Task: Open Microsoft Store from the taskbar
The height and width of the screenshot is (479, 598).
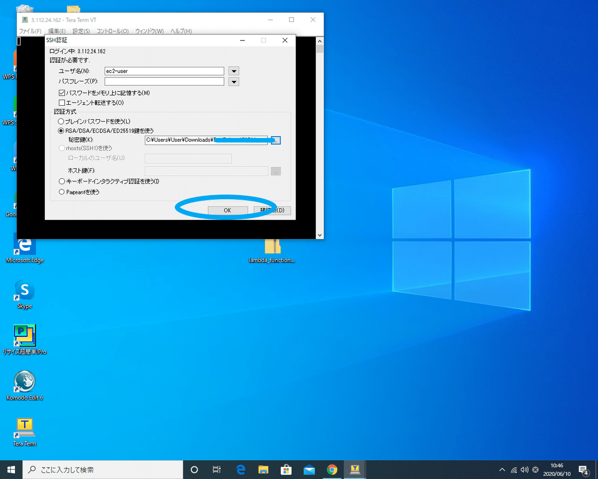Action: coord(286,470)
